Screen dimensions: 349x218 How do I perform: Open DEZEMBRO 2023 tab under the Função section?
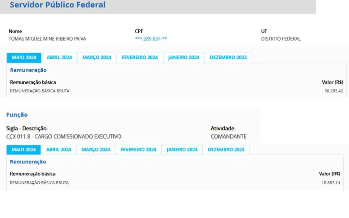(x=226, y=149)
